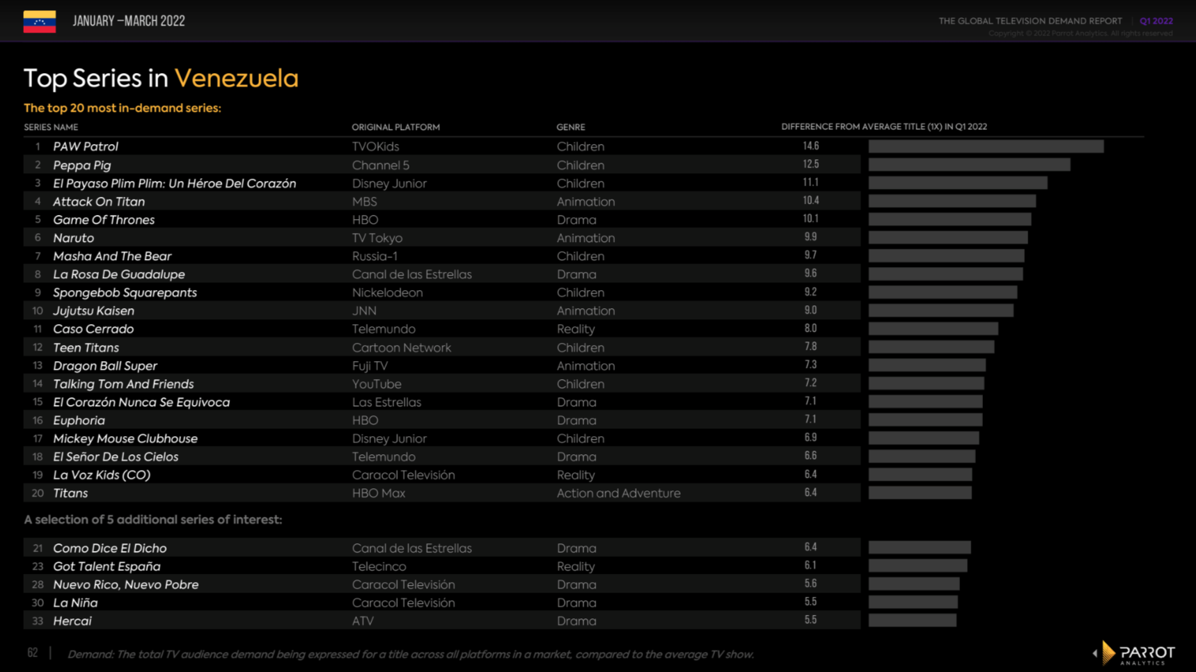The width and height of the screenshot is (1196, 672).
Task: Click Nuevo Rico, Nuevo Pobre title
Action: [126, 585]
